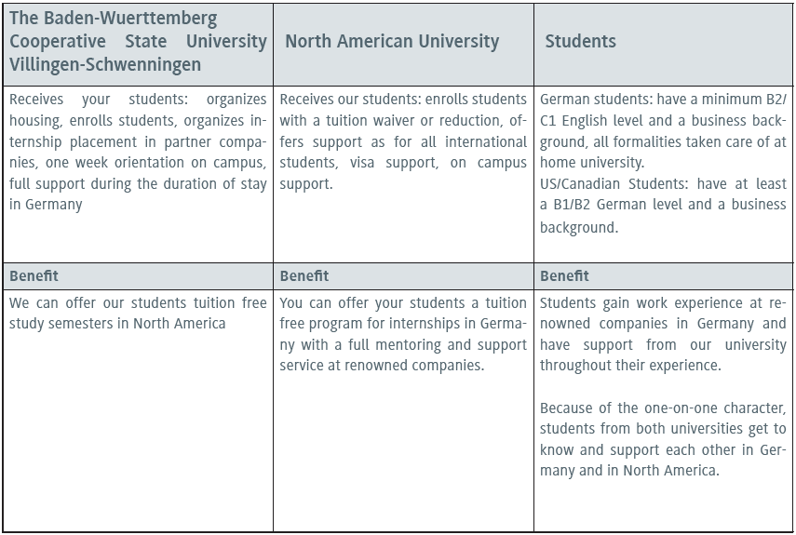The image size is (796, 535).
Task: Click the Baden-Wuerttemberg Cooperative State University header
Action: point(138,42)
